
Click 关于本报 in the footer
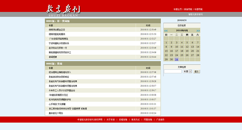(x=111, y=120)
